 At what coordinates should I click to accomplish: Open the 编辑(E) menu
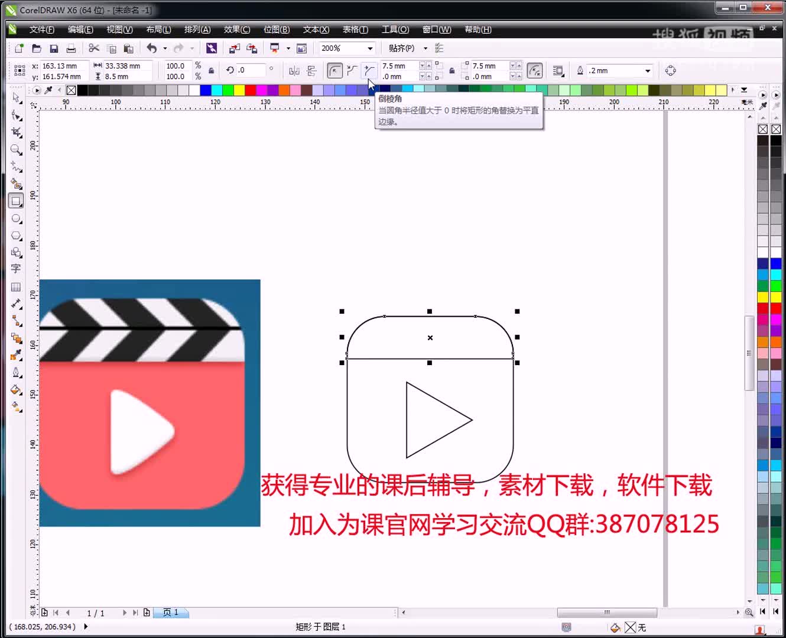tap(80, 30)
